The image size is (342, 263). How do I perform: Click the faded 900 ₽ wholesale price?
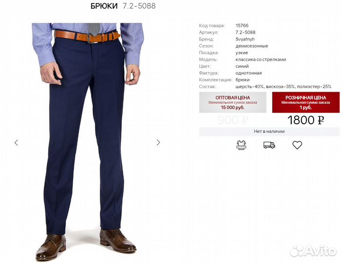(233, 120)
